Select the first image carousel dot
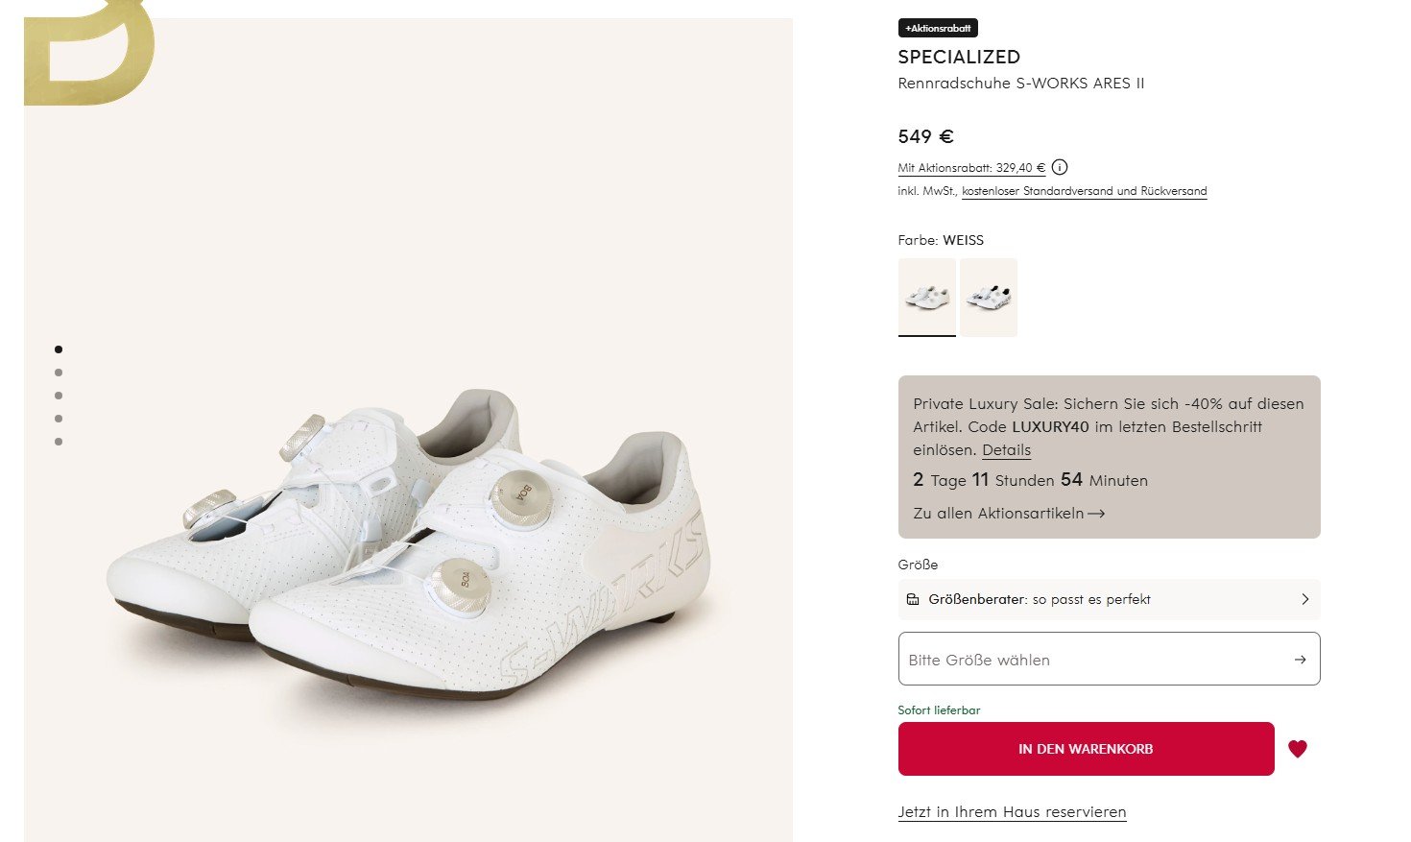Viewport: 1411px width, 842px height. 59,349
